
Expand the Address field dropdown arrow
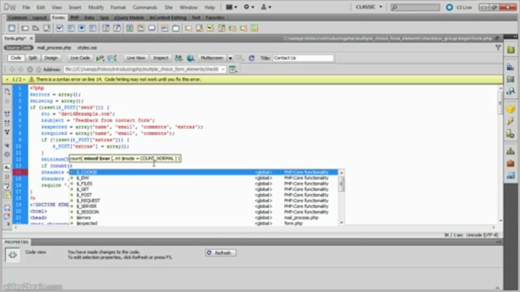pyautogui.click(x=223, y=69)
